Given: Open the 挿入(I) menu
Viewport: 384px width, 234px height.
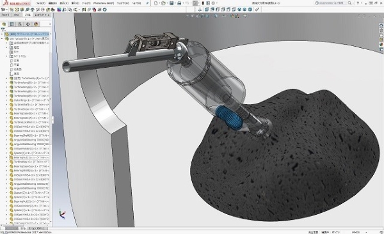Looking at the screenshot, I should [75, 3].
